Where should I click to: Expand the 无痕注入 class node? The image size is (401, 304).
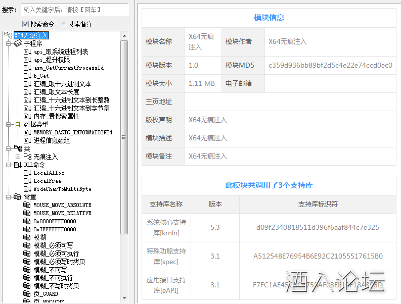pyautogui.click(x=18, y=157)
